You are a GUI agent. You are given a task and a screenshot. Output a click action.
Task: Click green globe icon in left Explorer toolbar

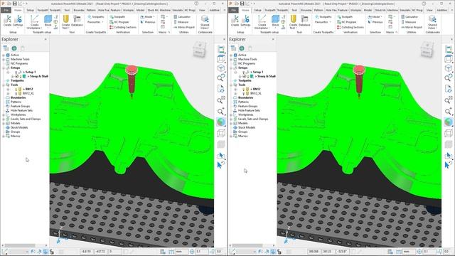[14, 48]
